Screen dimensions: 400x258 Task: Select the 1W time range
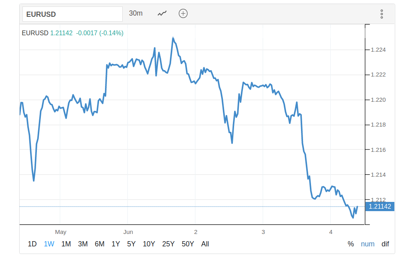[49, 244]
